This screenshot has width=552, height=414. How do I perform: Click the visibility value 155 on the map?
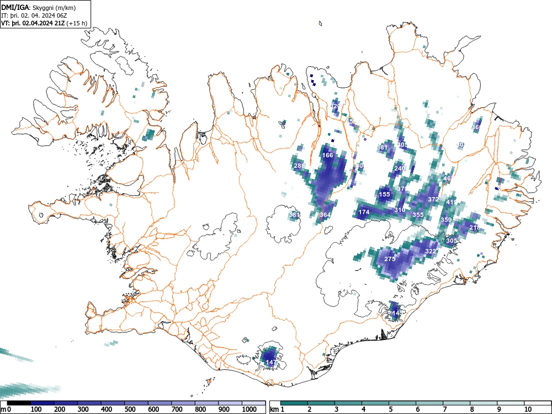coord(384,194)
